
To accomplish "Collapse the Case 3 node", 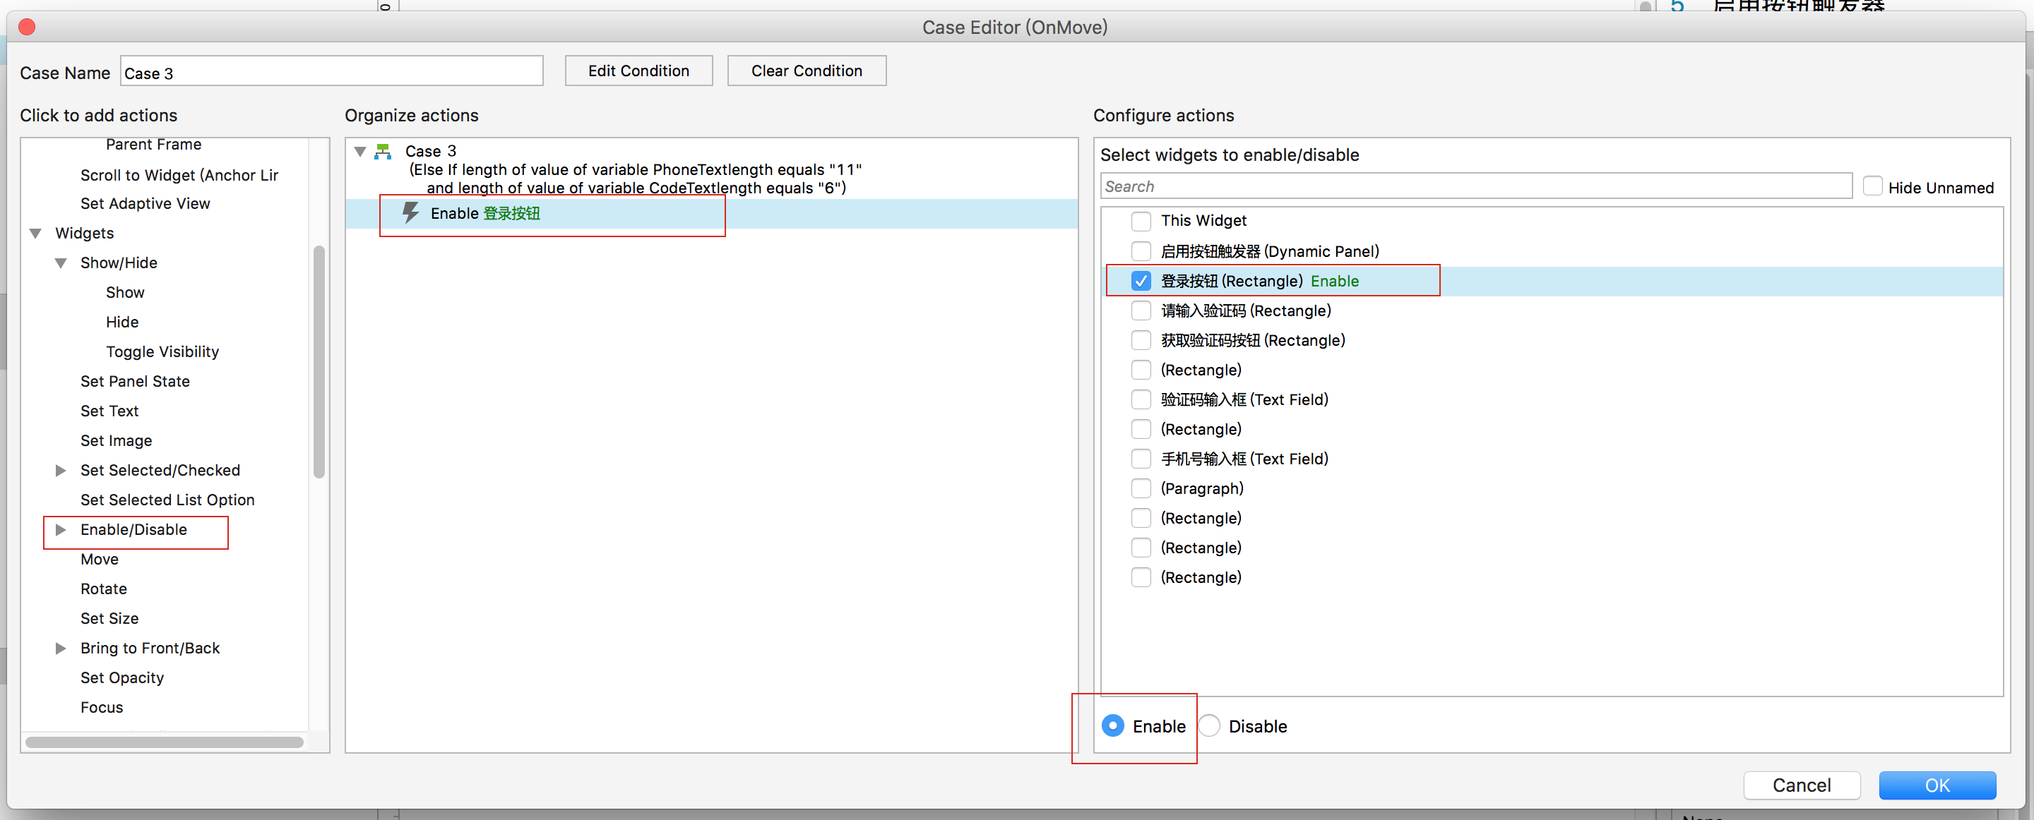I will (360, 151).
